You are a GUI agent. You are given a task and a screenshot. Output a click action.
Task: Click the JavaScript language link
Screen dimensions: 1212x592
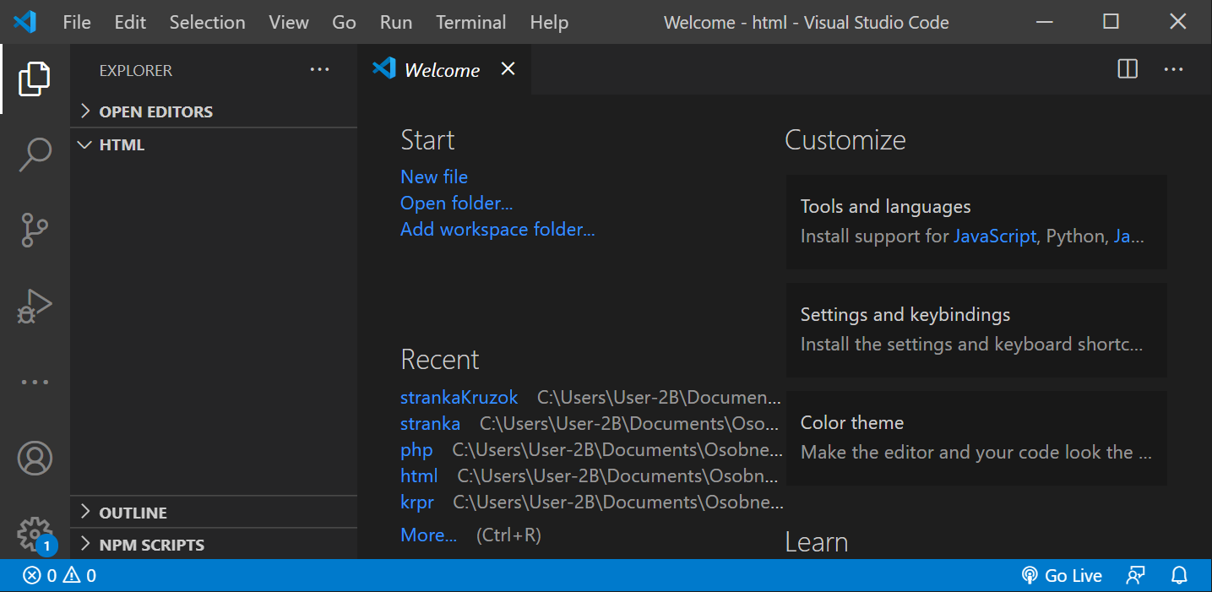995,236
